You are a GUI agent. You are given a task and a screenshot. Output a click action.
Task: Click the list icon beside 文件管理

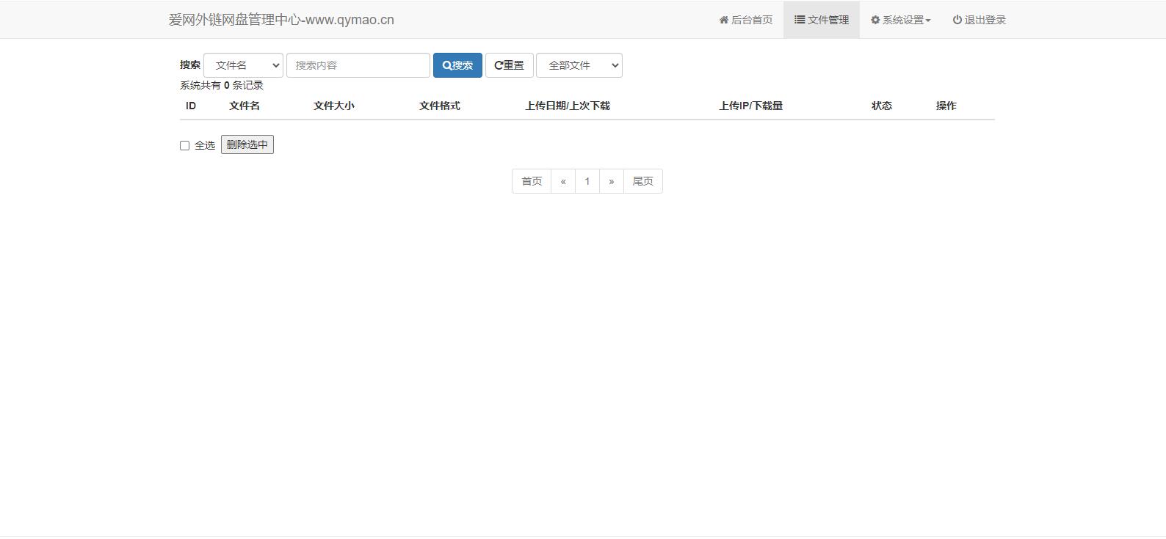800,20
